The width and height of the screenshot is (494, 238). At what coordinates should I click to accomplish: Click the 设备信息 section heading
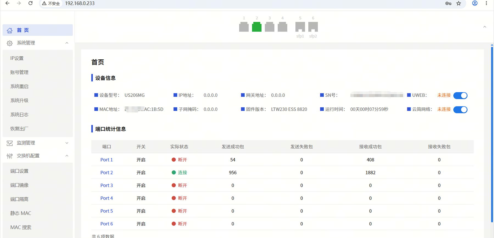click(x=105, y=78)
